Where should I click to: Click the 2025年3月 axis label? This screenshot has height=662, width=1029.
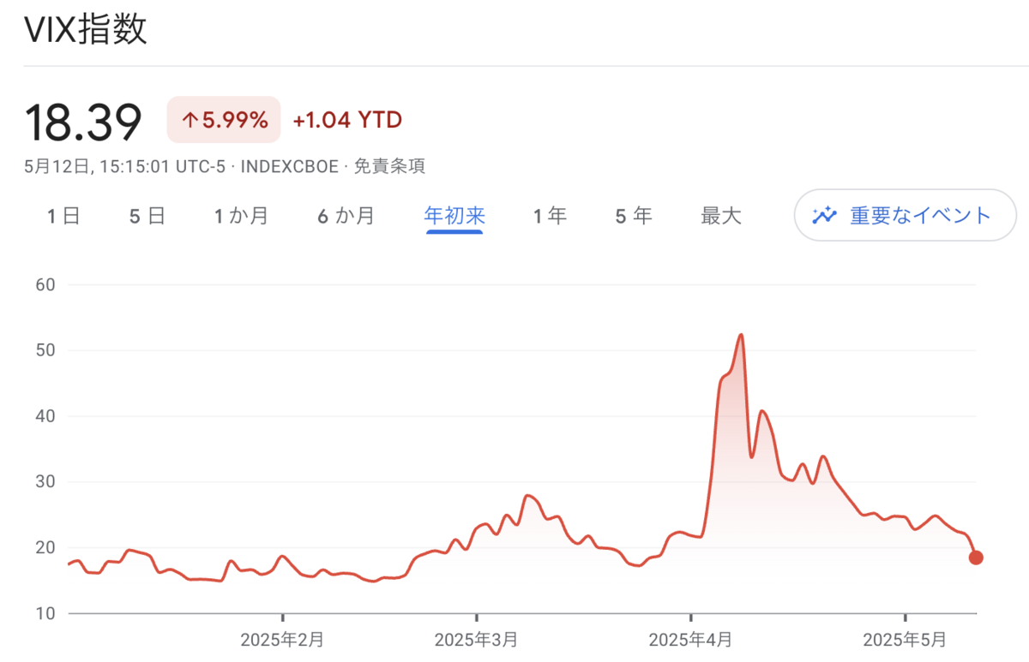point(477,640)
